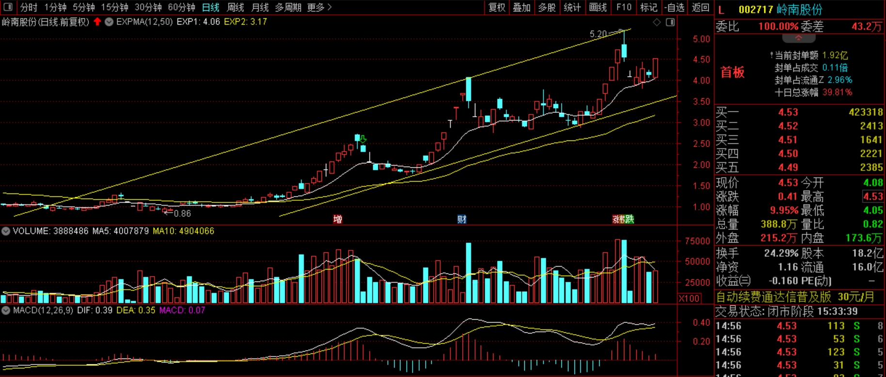Expand 更多 period options
The image size is (886, 377).
pyautogui.click(x=319, y=7)
